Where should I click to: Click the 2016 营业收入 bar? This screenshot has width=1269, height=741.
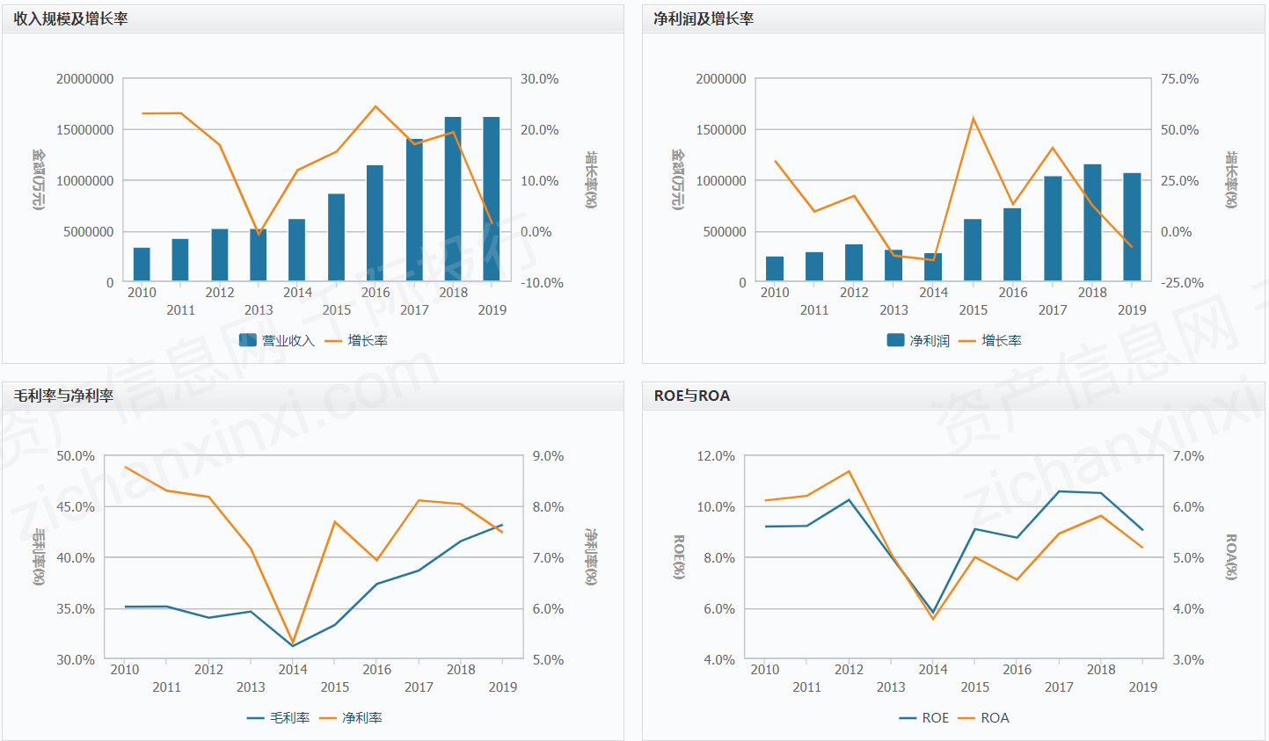point(376,223)
